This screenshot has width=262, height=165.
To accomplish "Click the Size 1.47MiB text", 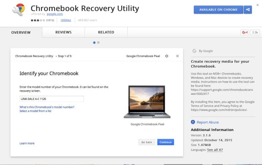I will point(201,145).
